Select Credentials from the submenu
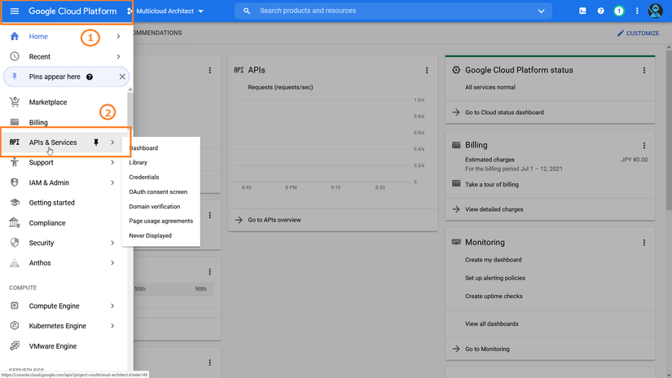 (x=144, y=178)
